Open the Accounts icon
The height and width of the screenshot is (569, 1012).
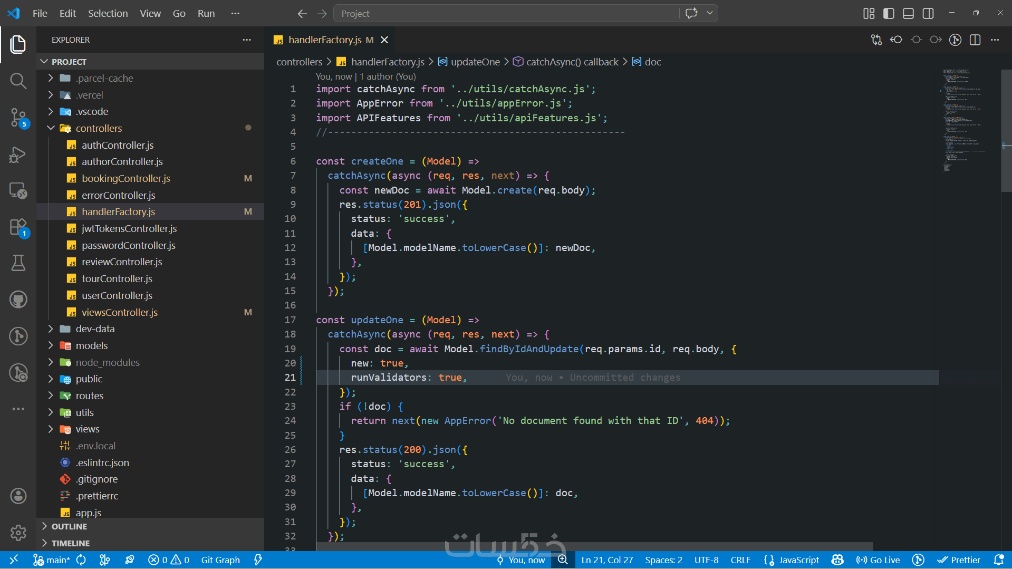[x=18, y=496]
